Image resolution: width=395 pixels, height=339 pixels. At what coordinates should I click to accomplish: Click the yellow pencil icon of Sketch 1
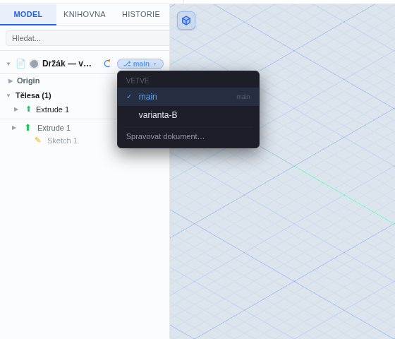click(x=37, y=140)
